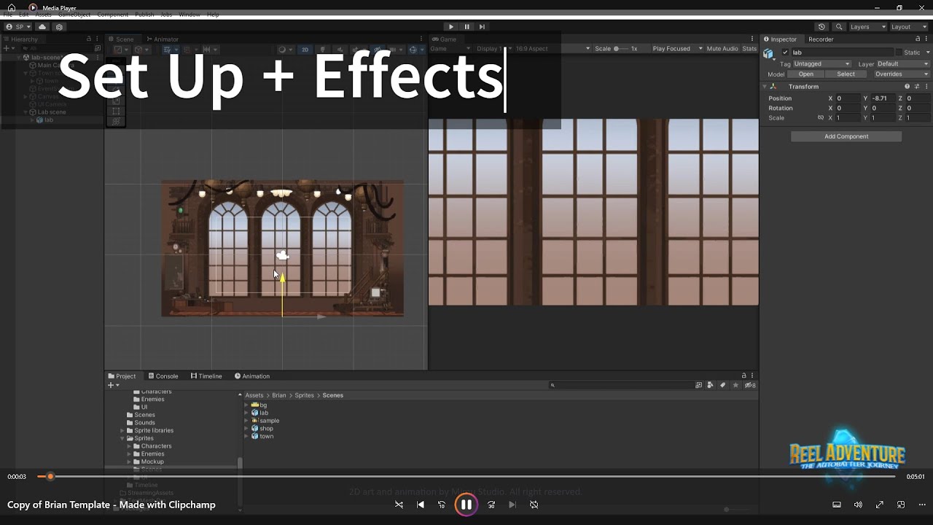Open the Layers dropdown in Unity
This screenshot has height=525, width=933.
(x=867, y=27)
